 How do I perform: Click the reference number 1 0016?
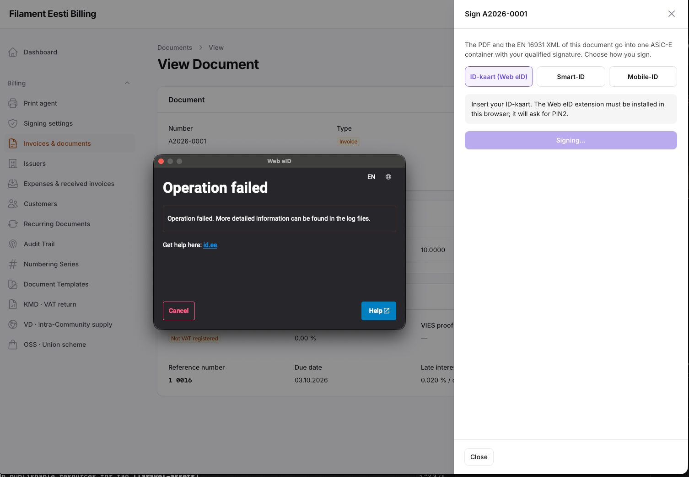click(x=180, y=380)
